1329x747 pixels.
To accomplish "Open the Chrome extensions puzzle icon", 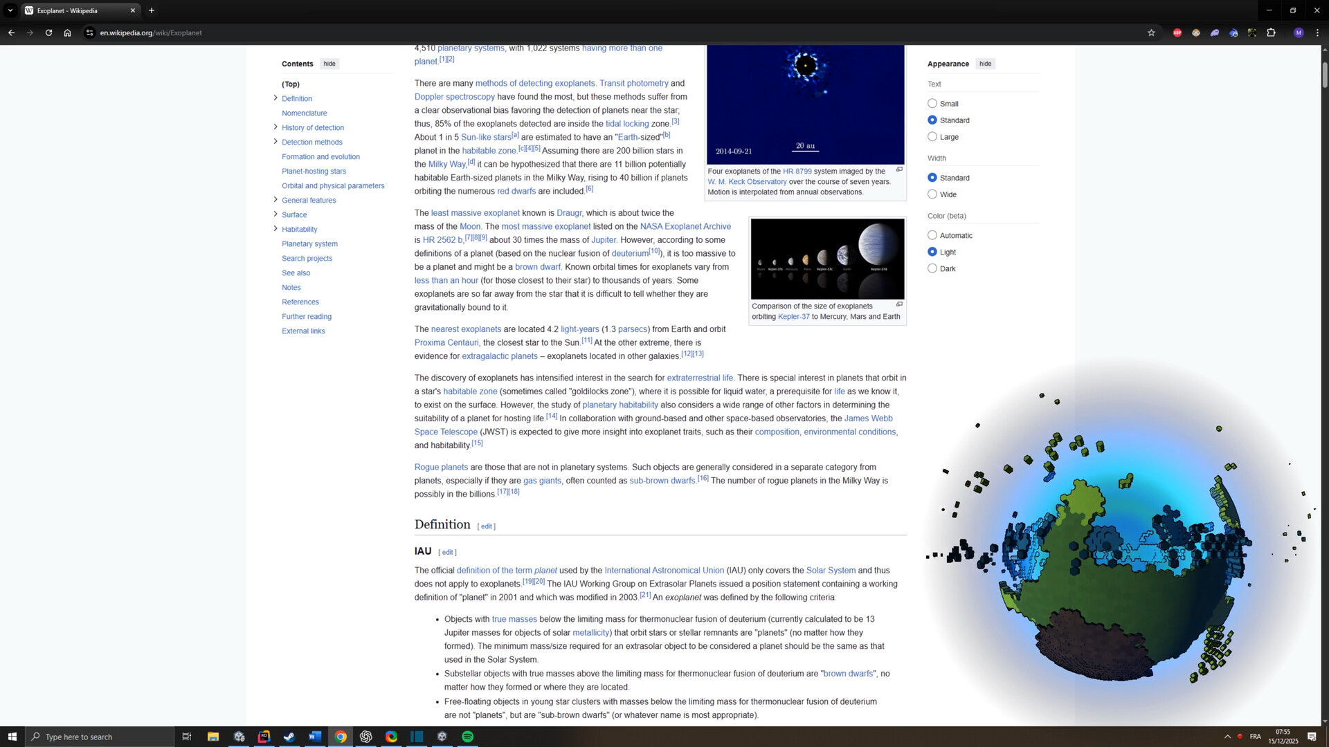I will (x=1272, y=33).
